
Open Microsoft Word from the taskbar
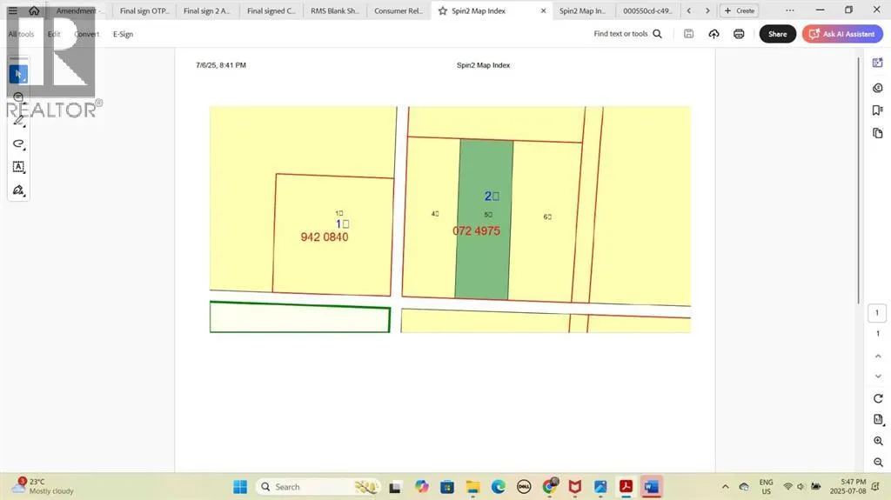(x=651, y=486)
